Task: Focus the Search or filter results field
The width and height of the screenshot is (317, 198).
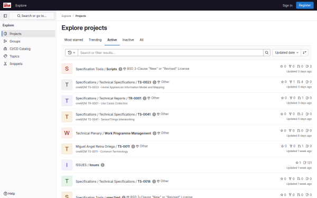Action: pyautogui.click(x=171, y=52)
